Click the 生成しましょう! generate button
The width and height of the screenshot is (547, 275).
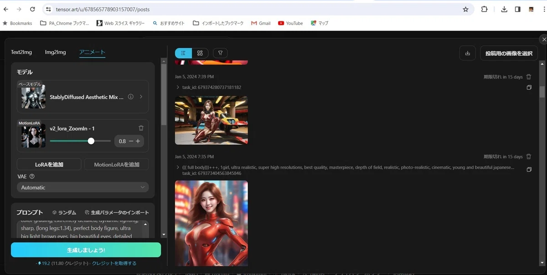[86, 250]
